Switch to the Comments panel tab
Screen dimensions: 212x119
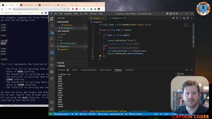tap(129, 70)
